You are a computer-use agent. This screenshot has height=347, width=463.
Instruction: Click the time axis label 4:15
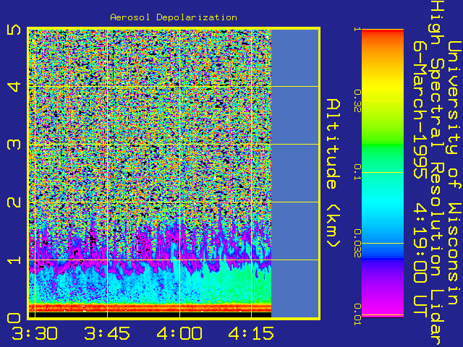pyautogui.click(x=251, y=333)
